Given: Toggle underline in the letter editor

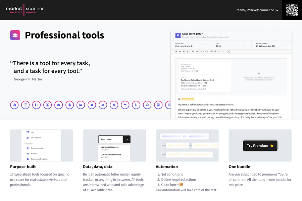Looking at the screenshot, I should (x=184, y=52).
